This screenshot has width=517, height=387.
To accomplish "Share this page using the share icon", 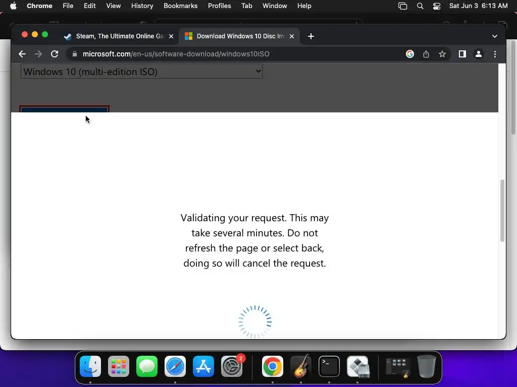I will click(x=426, y=54).
